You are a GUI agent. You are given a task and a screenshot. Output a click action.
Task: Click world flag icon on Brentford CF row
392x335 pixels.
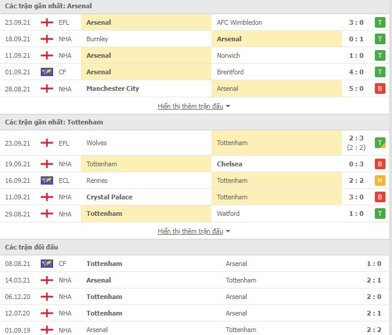tap(47, 72)
